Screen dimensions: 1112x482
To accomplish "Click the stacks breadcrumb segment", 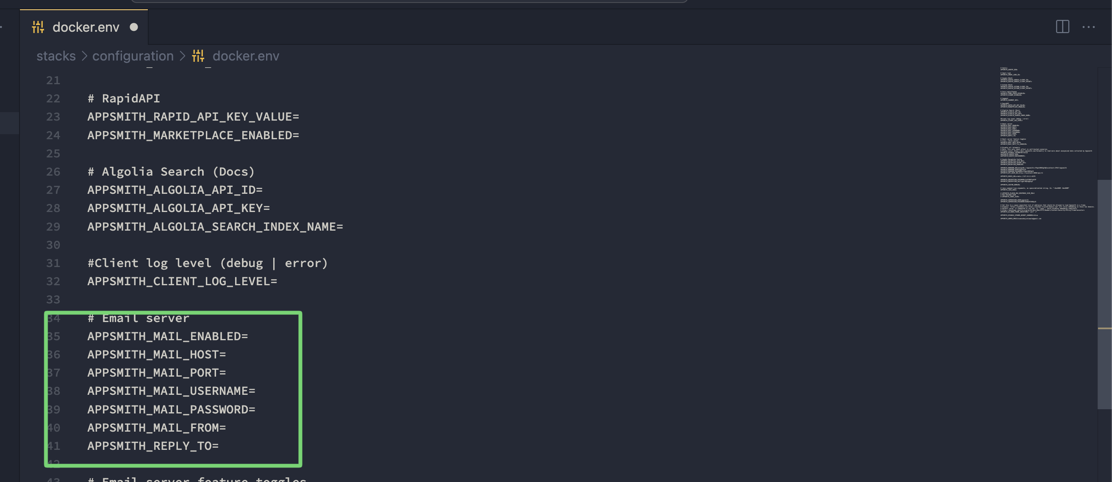I will coord(56,56).
